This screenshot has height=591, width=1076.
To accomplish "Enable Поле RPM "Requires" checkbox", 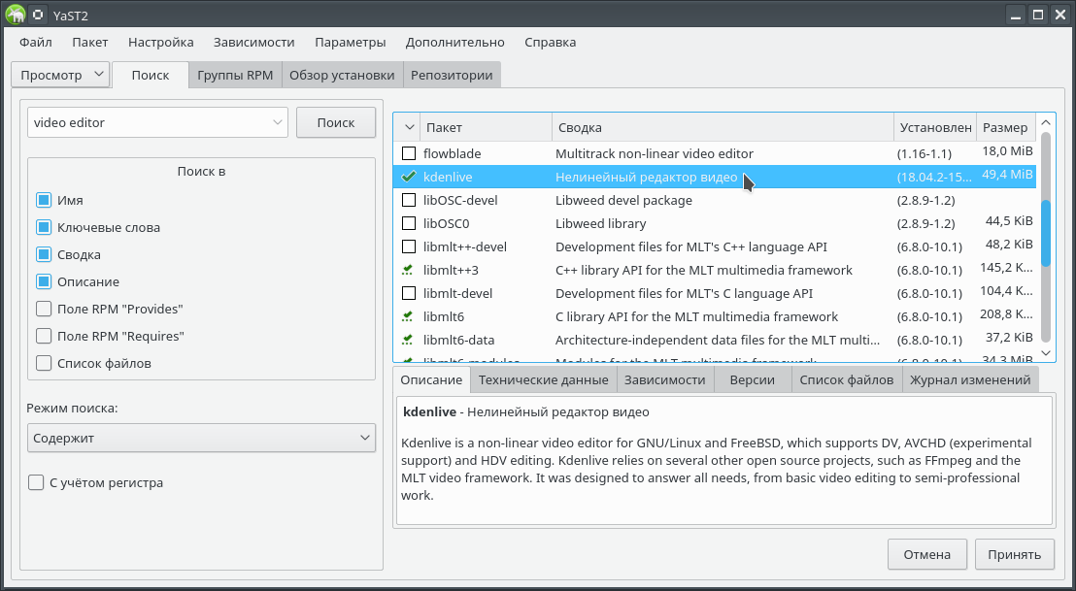I will 44,336.
